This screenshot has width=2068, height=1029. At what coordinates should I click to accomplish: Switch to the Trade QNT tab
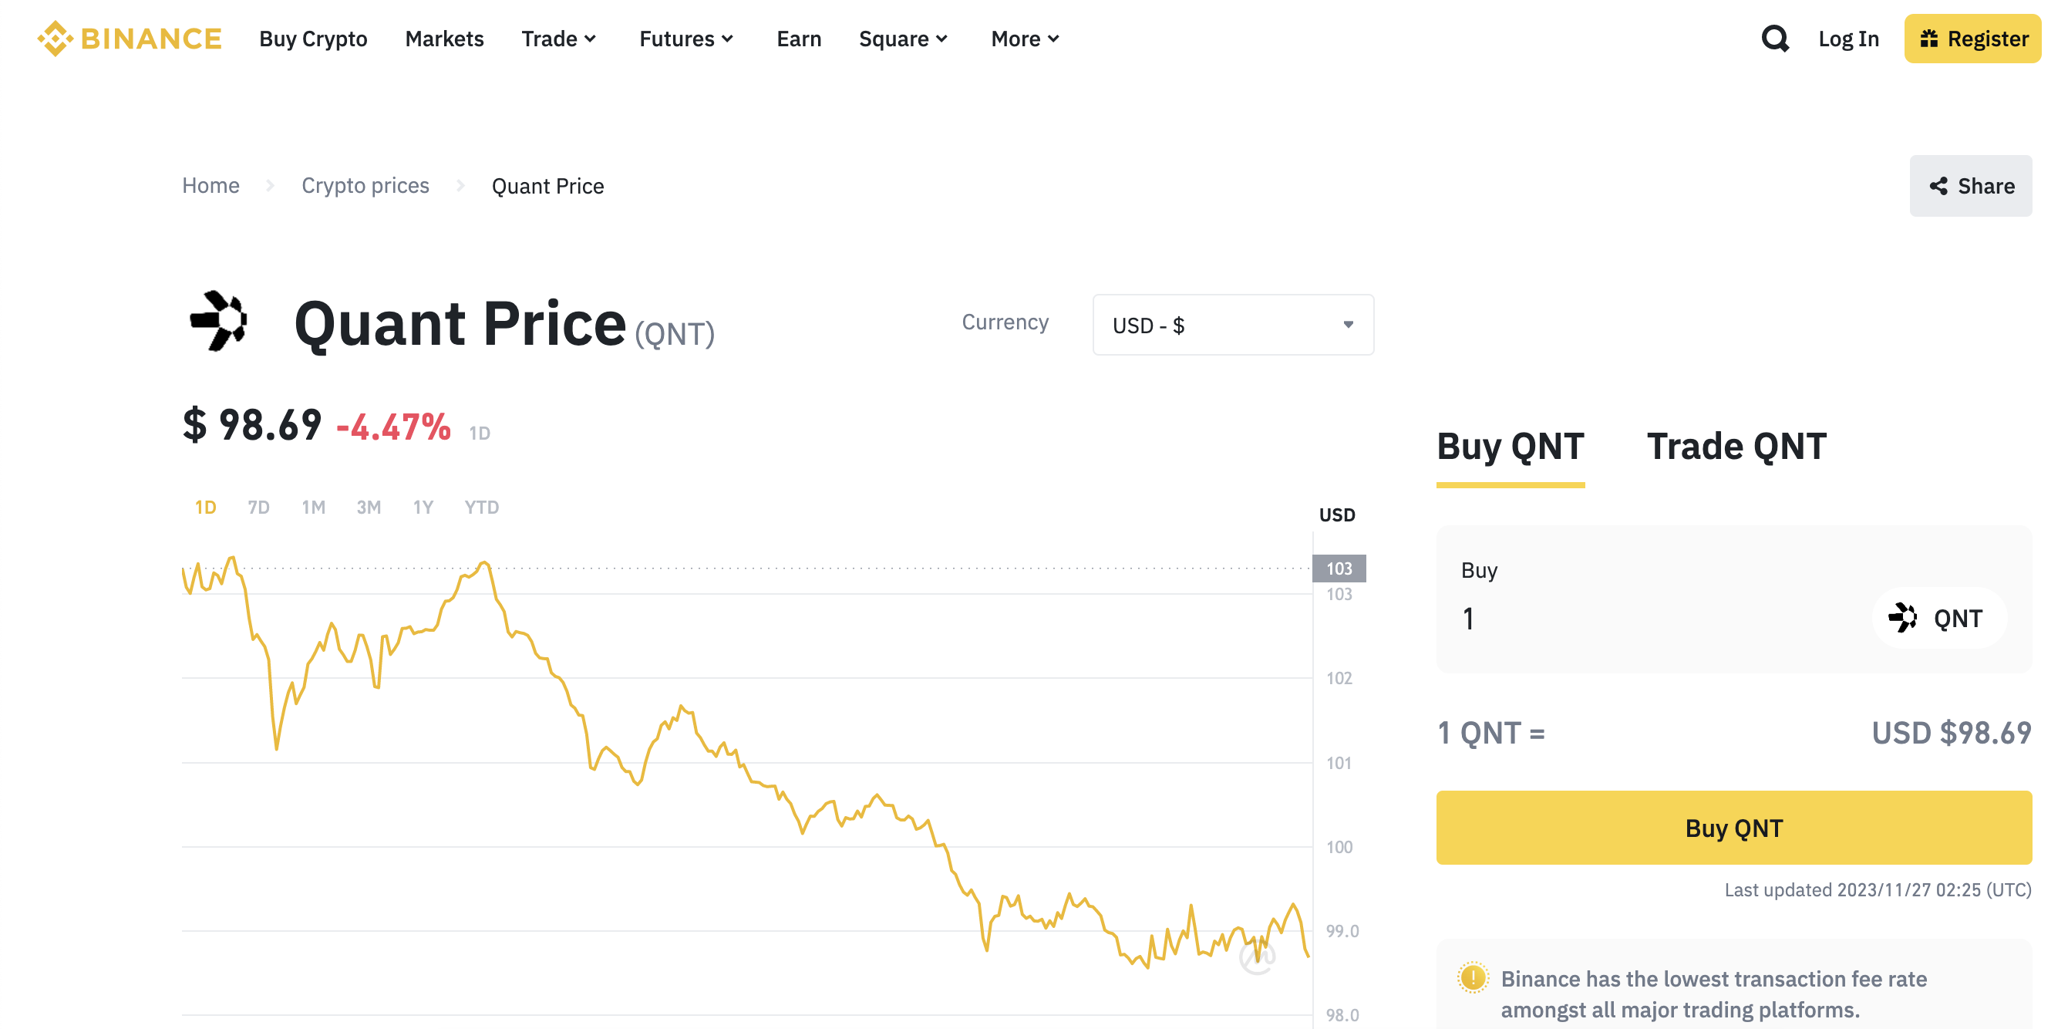tap(1736, 446)
